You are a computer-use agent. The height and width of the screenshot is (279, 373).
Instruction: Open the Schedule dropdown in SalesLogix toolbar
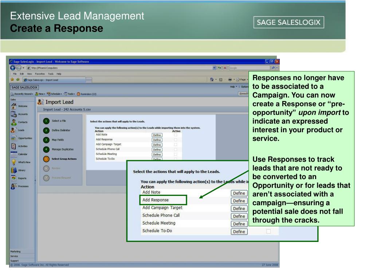[x=54, y=94]
